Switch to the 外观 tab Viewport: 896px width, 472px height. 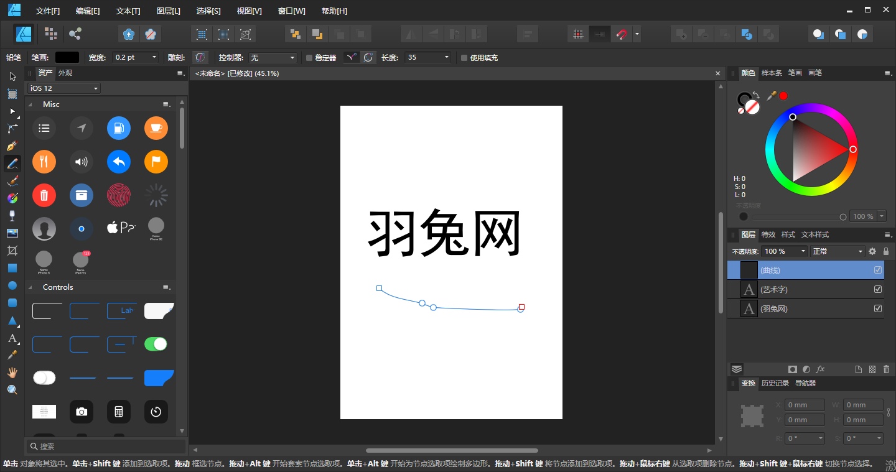click(x=65, y=73)
